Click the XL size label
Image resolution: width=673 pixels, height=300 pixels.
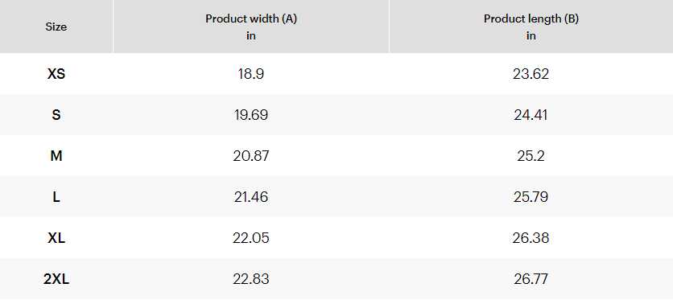point(56,238)
